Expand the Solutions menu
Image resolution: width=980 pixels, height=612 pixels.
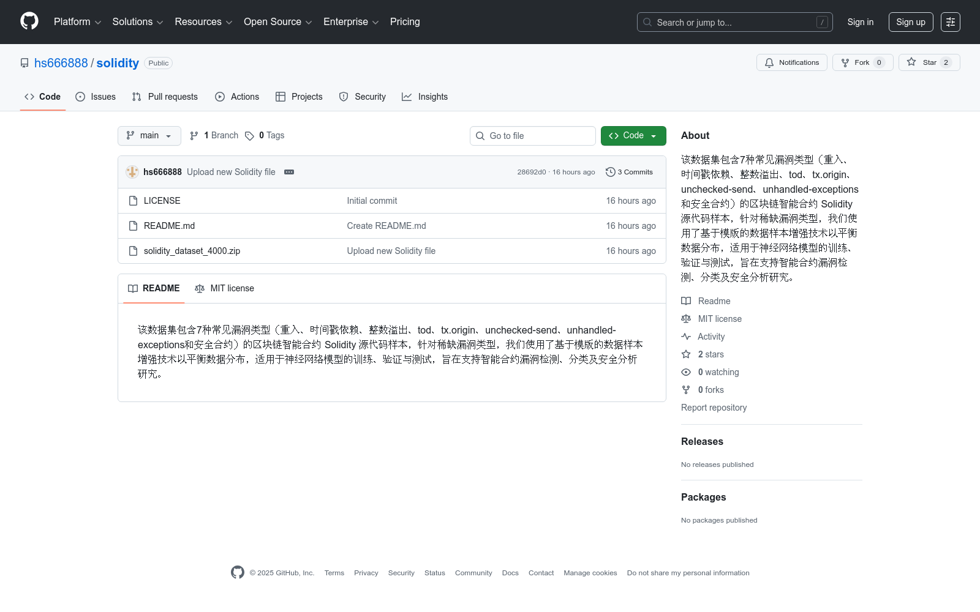138,22
